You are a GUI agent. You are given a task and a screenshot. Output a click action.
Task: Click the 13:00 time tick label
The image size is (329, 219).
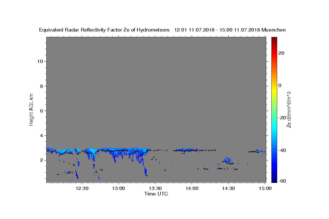(118, 188)
